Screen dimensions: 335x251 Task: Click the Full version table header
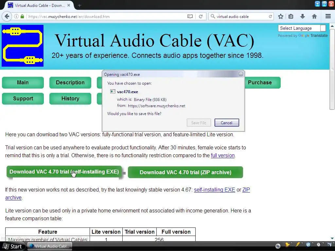tap(176, 232)
